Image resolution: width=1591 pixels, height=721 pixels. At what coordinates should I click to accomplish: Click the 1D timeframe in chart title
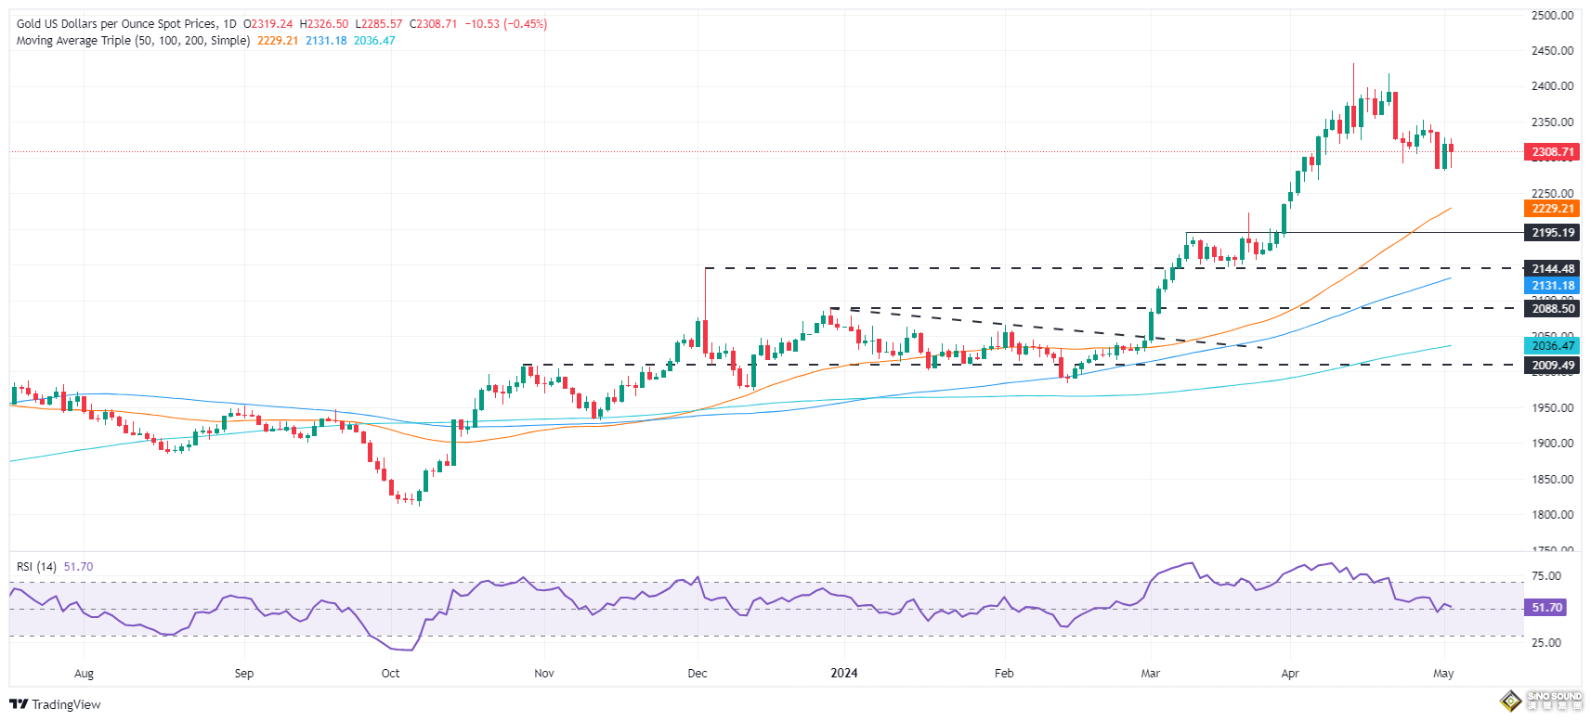pyautogui.click(x=229, y=24)
